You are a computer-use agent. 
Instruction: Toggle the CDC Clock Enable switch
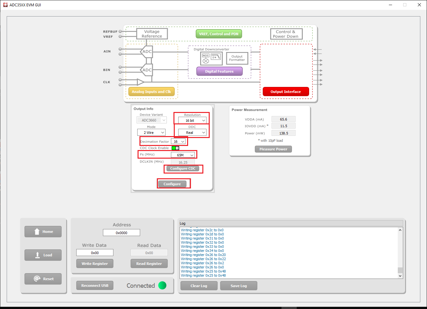(175, 148)
